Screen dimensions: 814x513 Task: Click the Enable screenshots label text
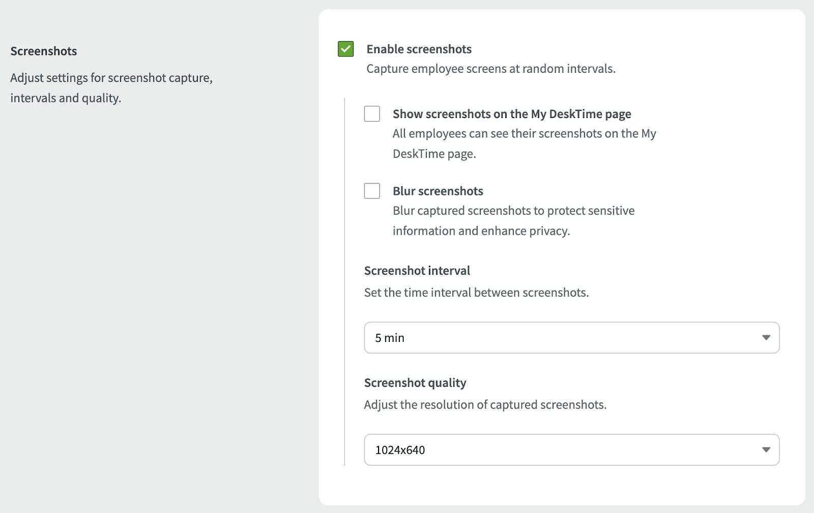(x=419, y=49)
